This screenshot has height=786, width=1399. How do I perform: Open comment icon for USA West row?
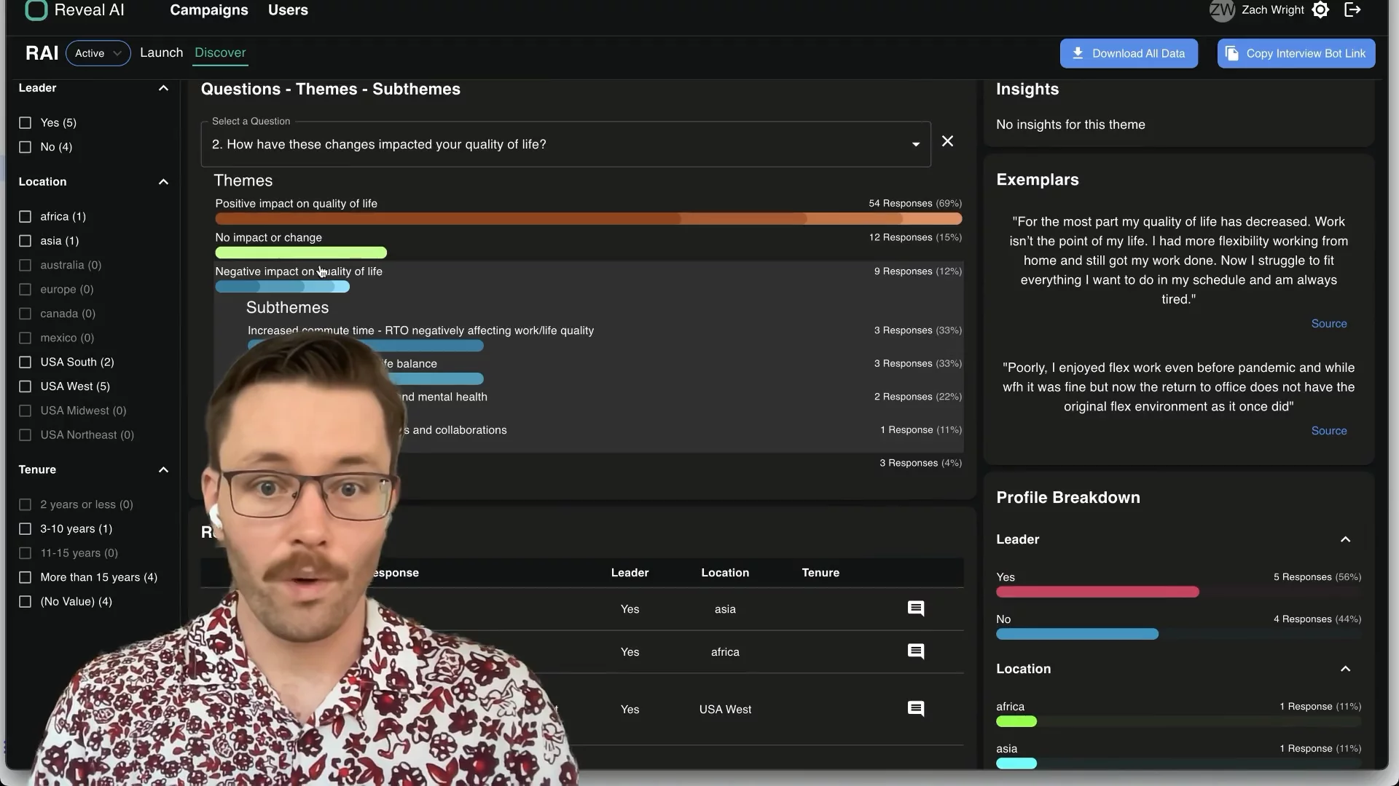pos(916,709)
